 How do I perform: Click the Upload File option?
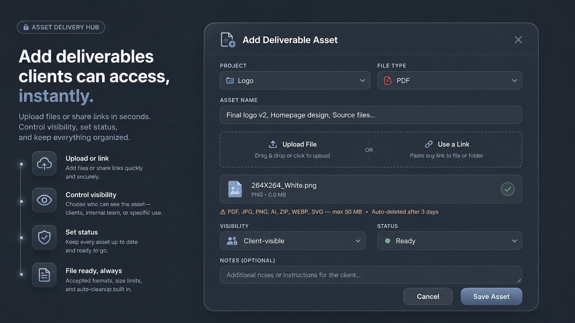(293, 150)
